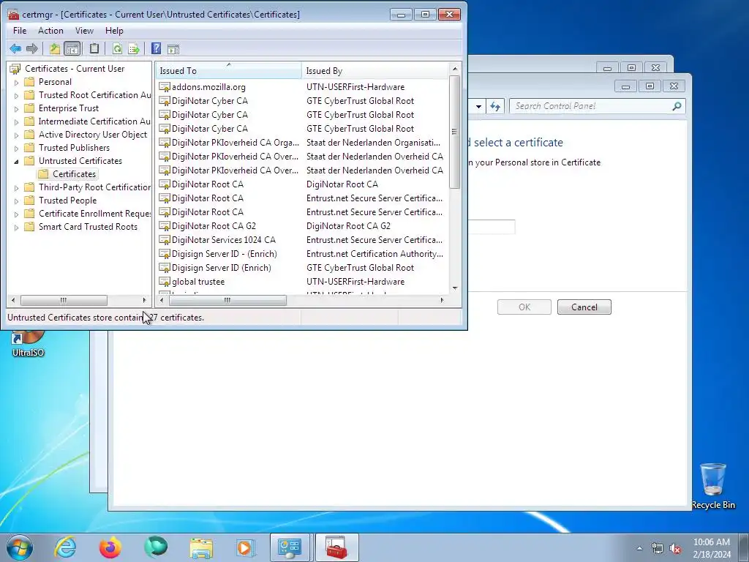Click the Forward arrow in certmgr toolbar
Screen dimensions: 749x562
coord(32,49)
